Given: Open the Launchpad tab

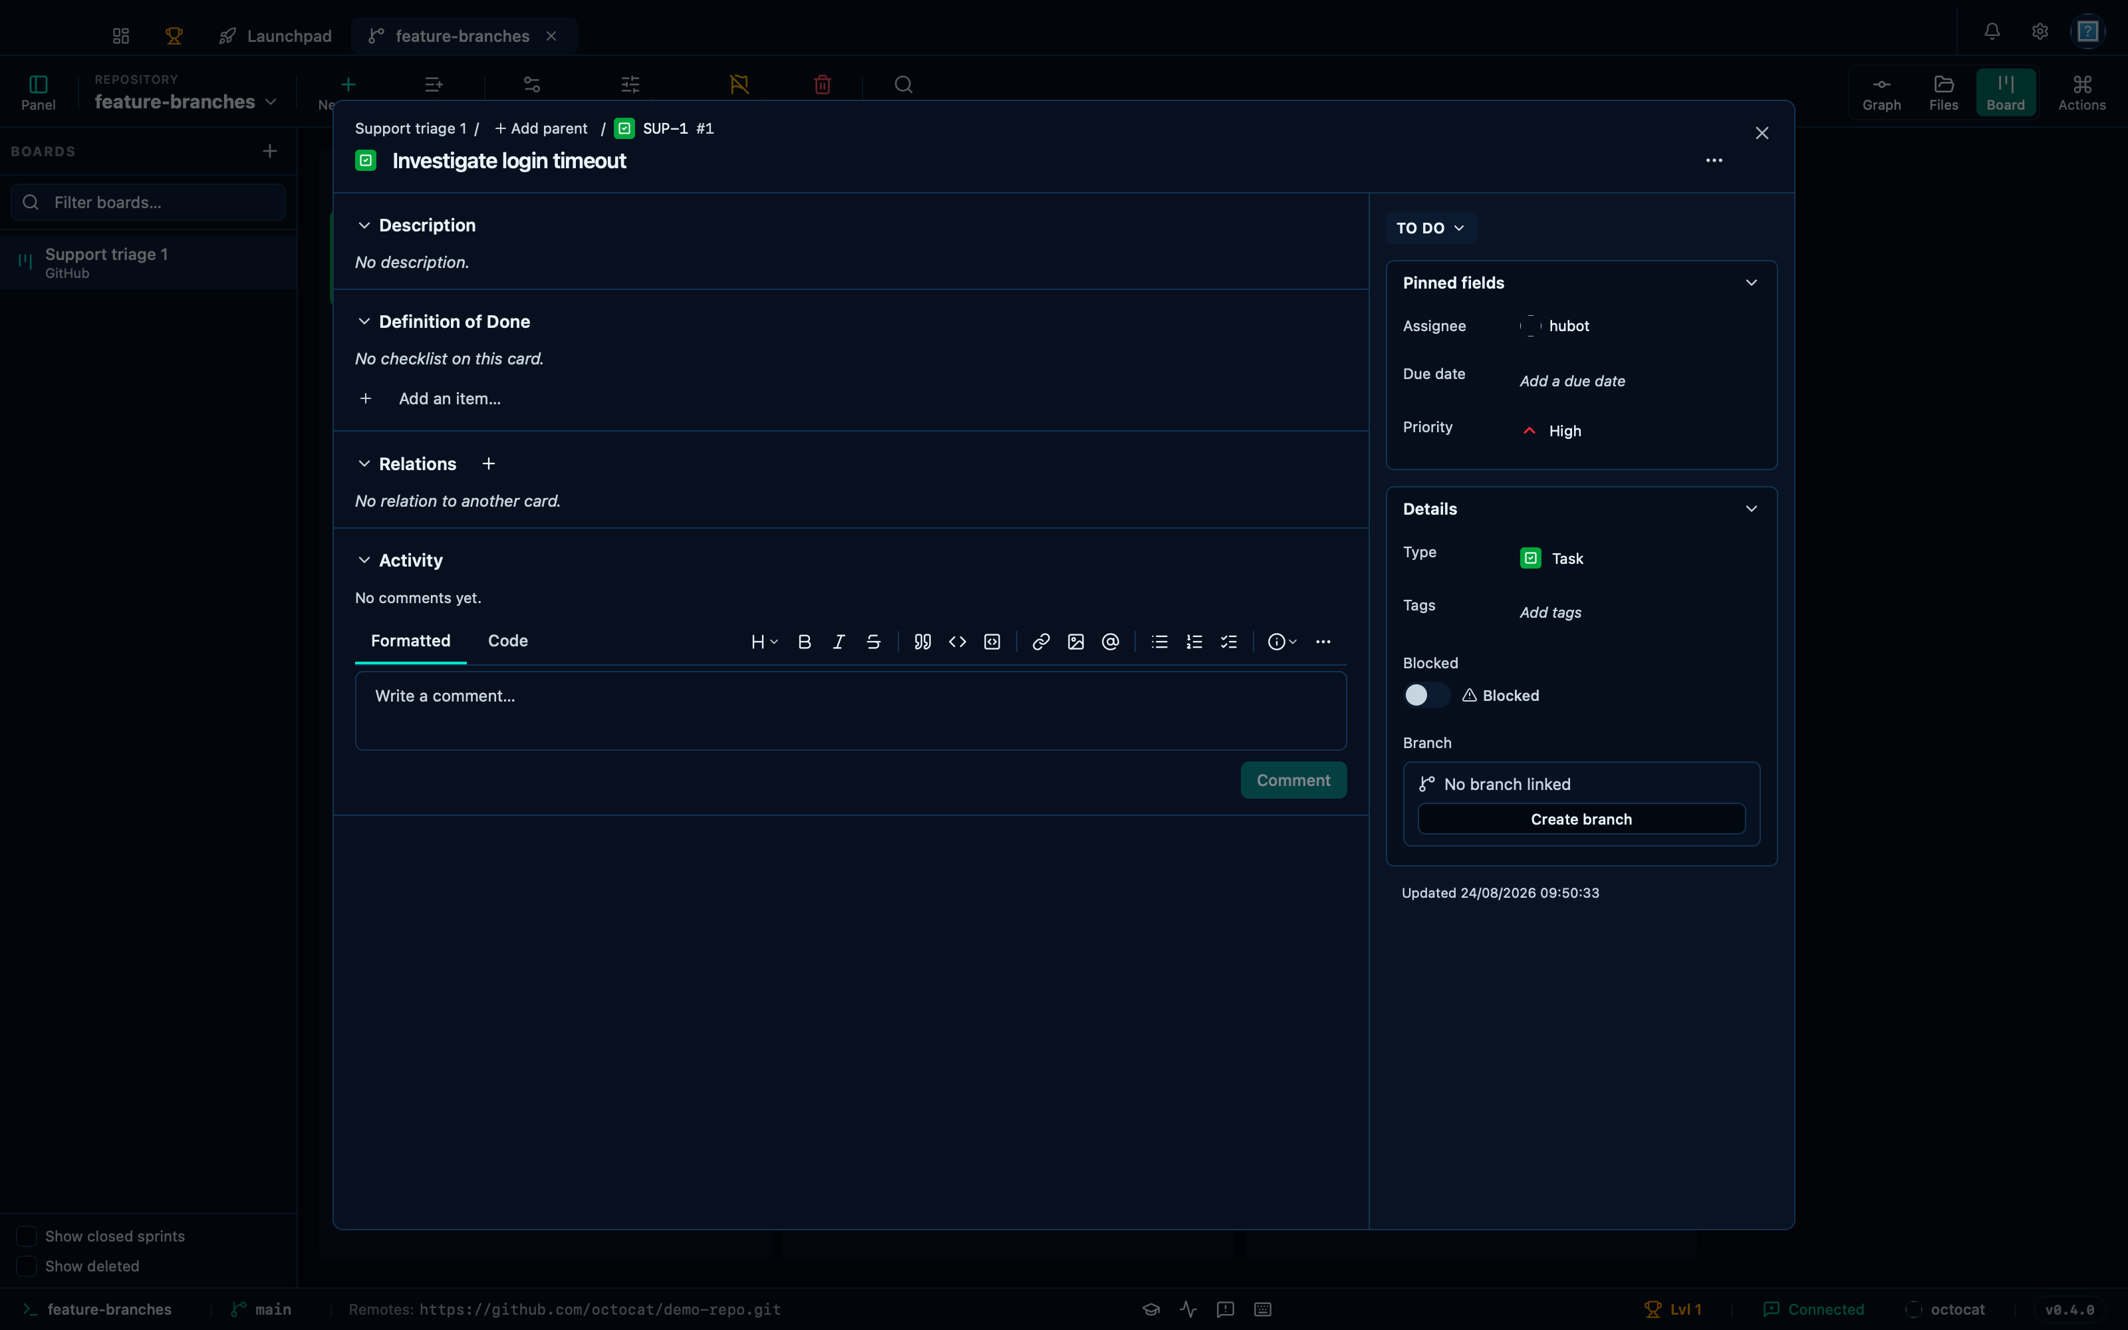Looking at the screenshot, I should click(x=276, y=36).
